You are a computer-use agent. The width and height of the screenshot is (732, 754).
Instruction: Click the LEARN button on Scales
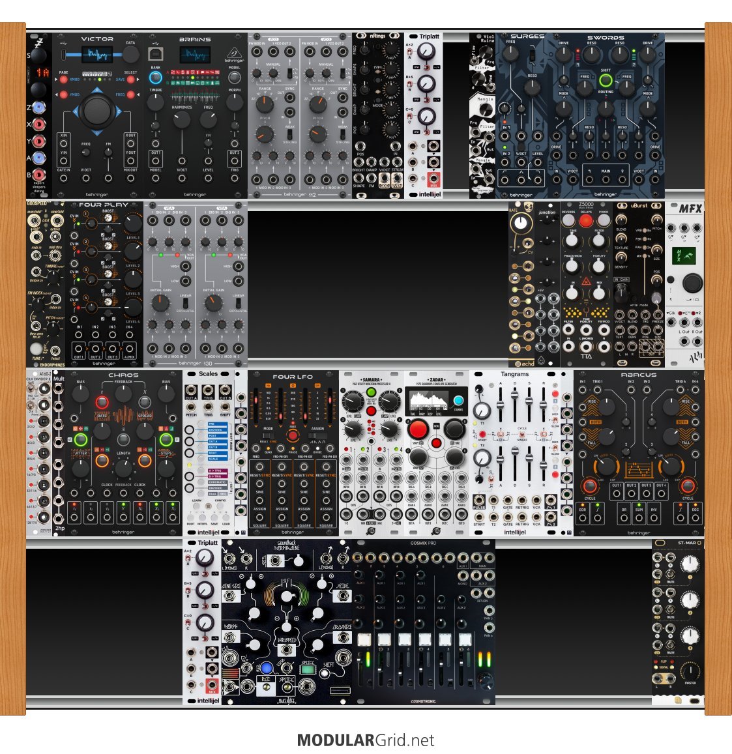[x=196, y=507]
